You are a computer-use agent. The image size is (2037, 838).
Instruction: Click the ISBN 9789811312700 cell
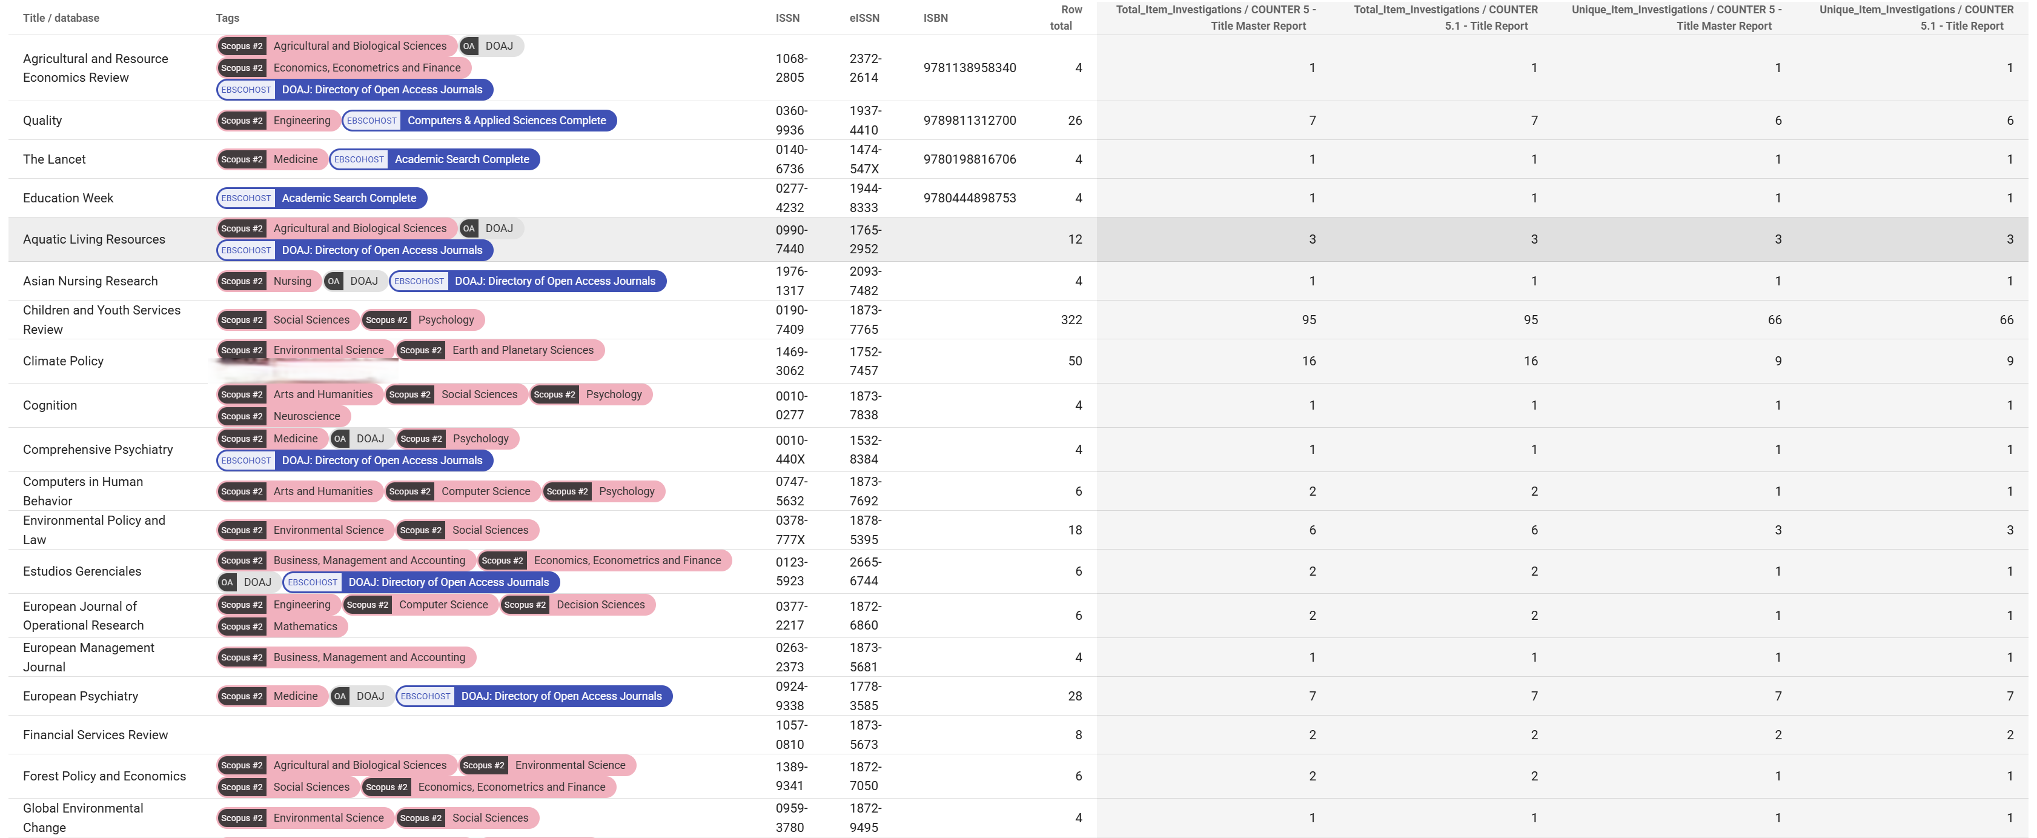pos(969,121)
